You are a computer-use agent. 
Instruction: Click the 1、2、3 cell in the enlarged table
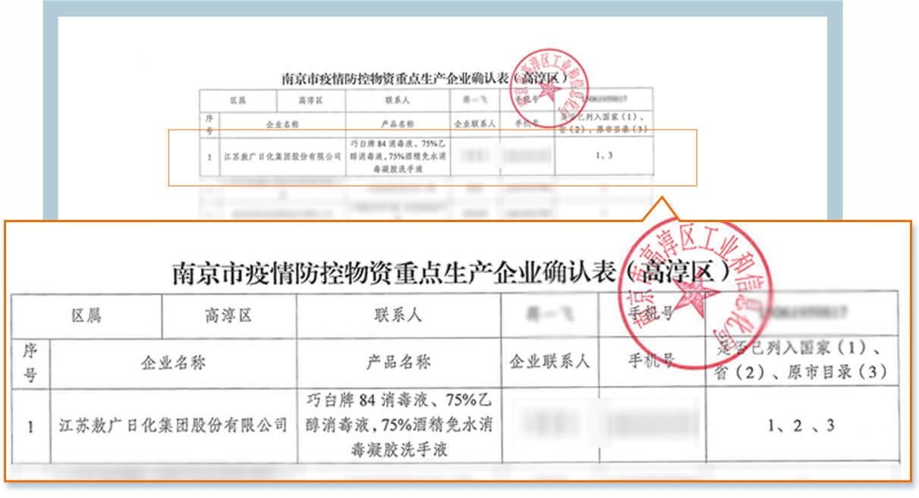pos(801,426)
